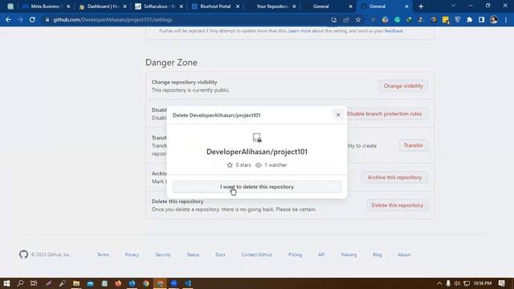Click the star icon beside 0 stars

(x=230, y=165)
